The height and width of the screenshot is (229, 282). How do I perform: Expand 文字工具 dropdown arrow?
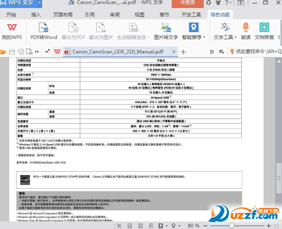coord(235,37)
